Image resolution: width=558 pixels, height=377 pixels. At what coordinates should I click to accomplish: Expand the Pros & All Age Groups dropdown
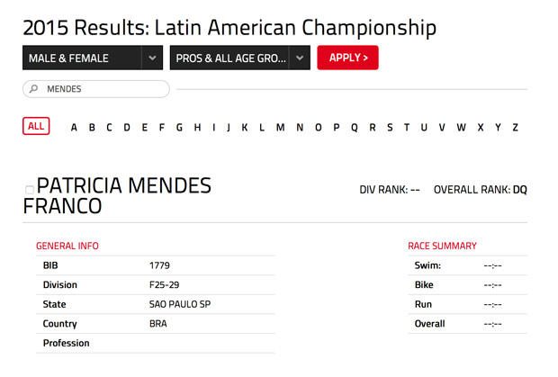point(239,58)
